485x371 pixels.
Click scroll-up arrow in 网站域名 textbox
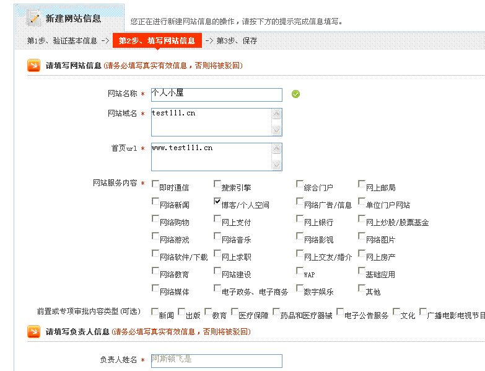click(276, 114)
